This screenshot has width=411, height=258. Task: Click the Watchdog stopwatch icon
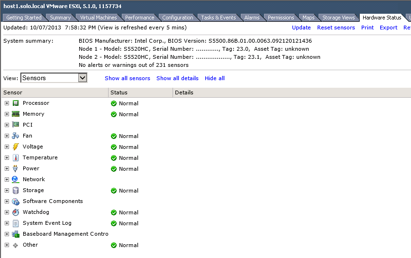point(16,212)
